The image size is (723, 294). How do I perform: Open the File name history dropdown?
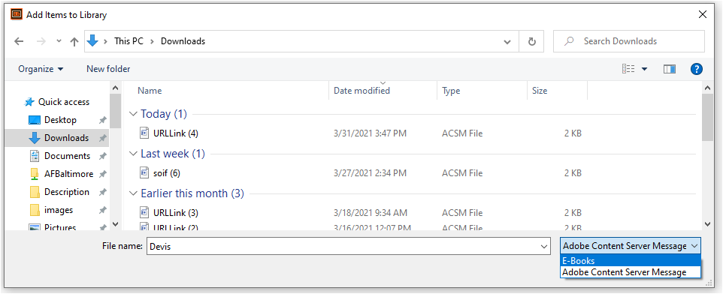pos(544,247)
